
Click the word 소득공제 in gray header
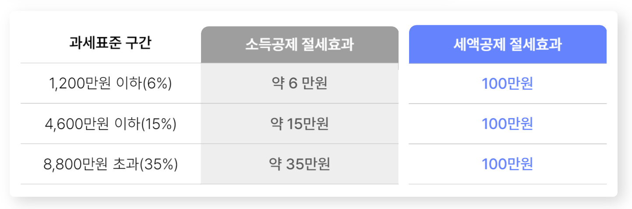(x=271, y=45)
